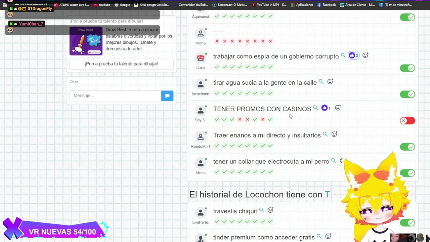430x242 pixels.
Task: Toggle KendoMurf's answer approval switch
Action: pyautogui.click(x=407, y=147)
